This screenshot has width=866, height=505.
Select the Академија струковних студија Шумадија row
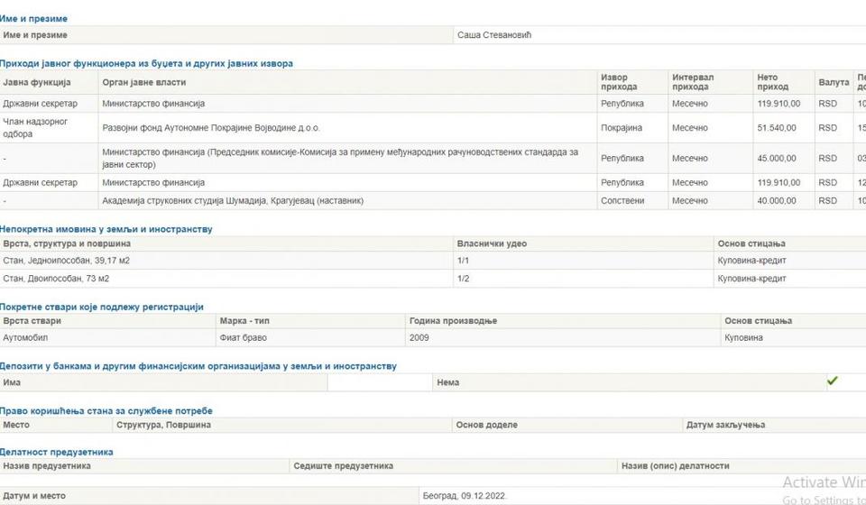pyautogui.click(x=233, y=200)
